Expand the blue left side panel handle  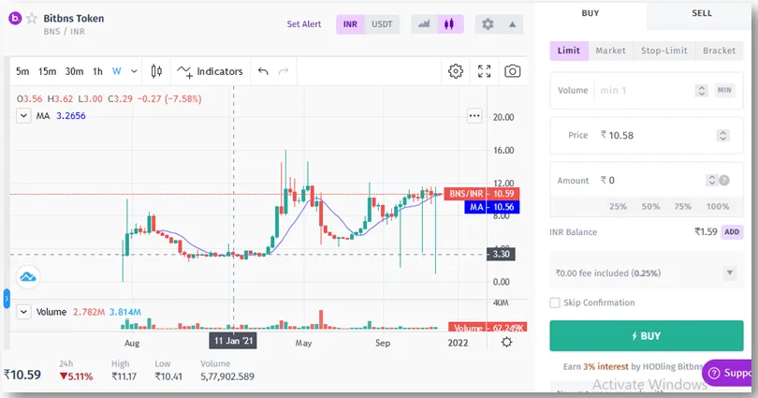(x=7, y=299)
